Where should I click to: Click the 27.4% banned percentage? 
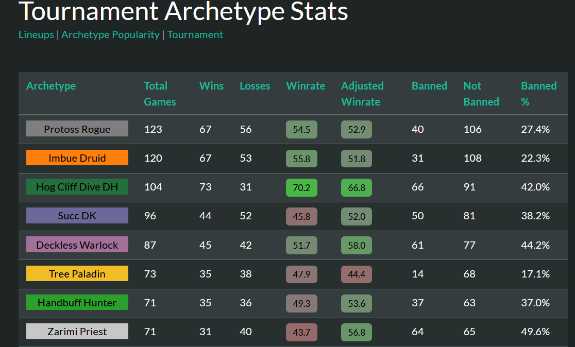click(x=535, y=129)
